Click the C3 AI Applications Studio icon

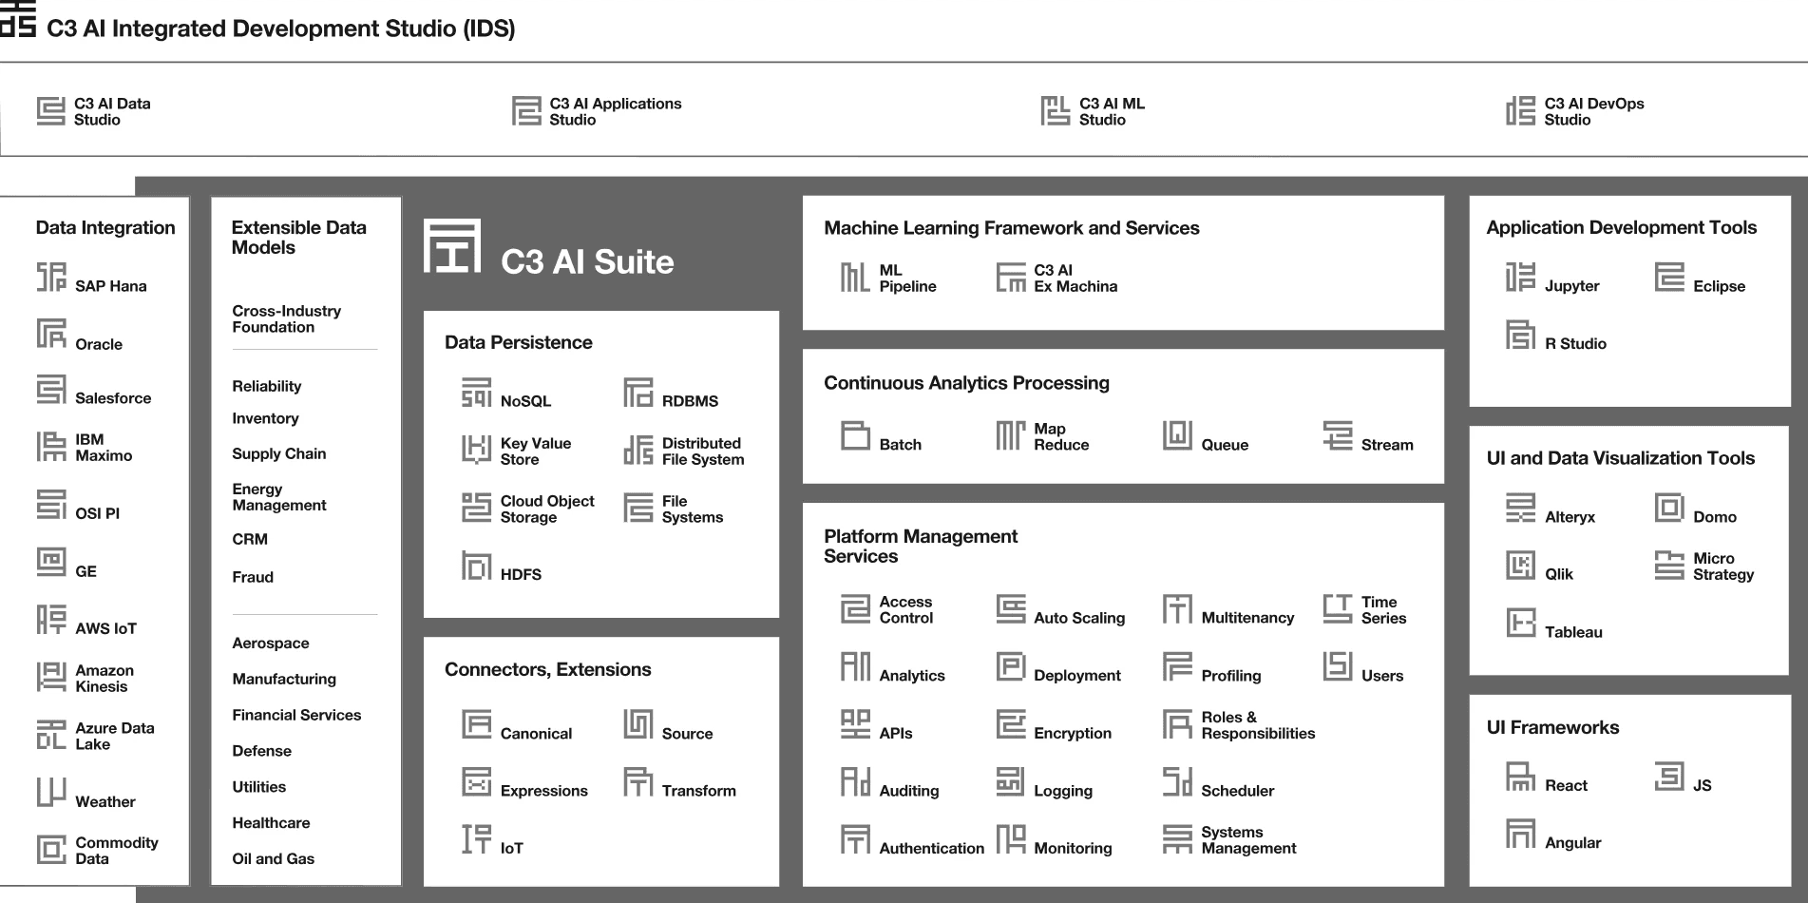(x=526, y=111)
